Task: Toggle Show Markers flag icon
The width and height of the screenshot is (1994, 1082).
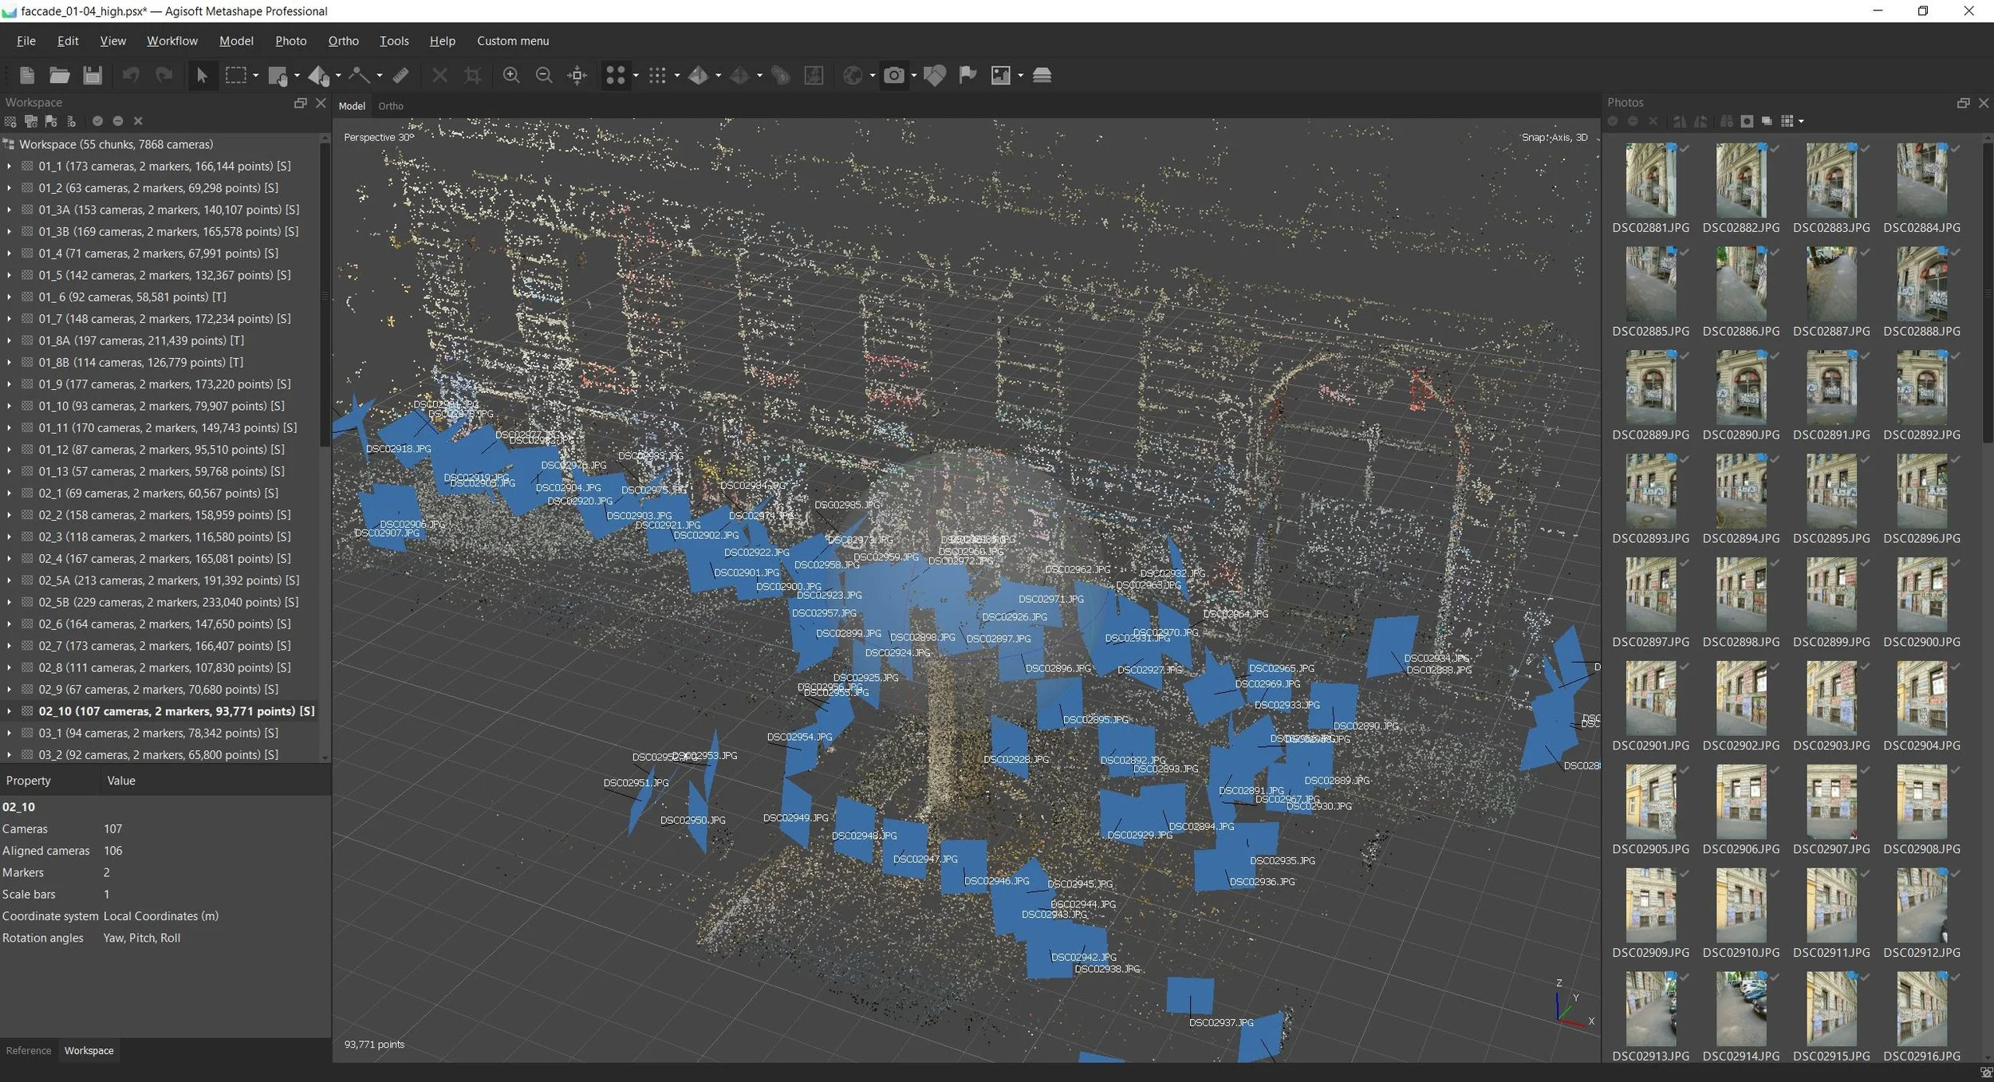Action: coord(967,75)
